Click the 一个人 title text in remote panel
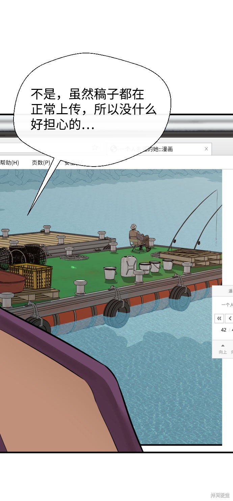The image size is (233, 501). (227, 305)
